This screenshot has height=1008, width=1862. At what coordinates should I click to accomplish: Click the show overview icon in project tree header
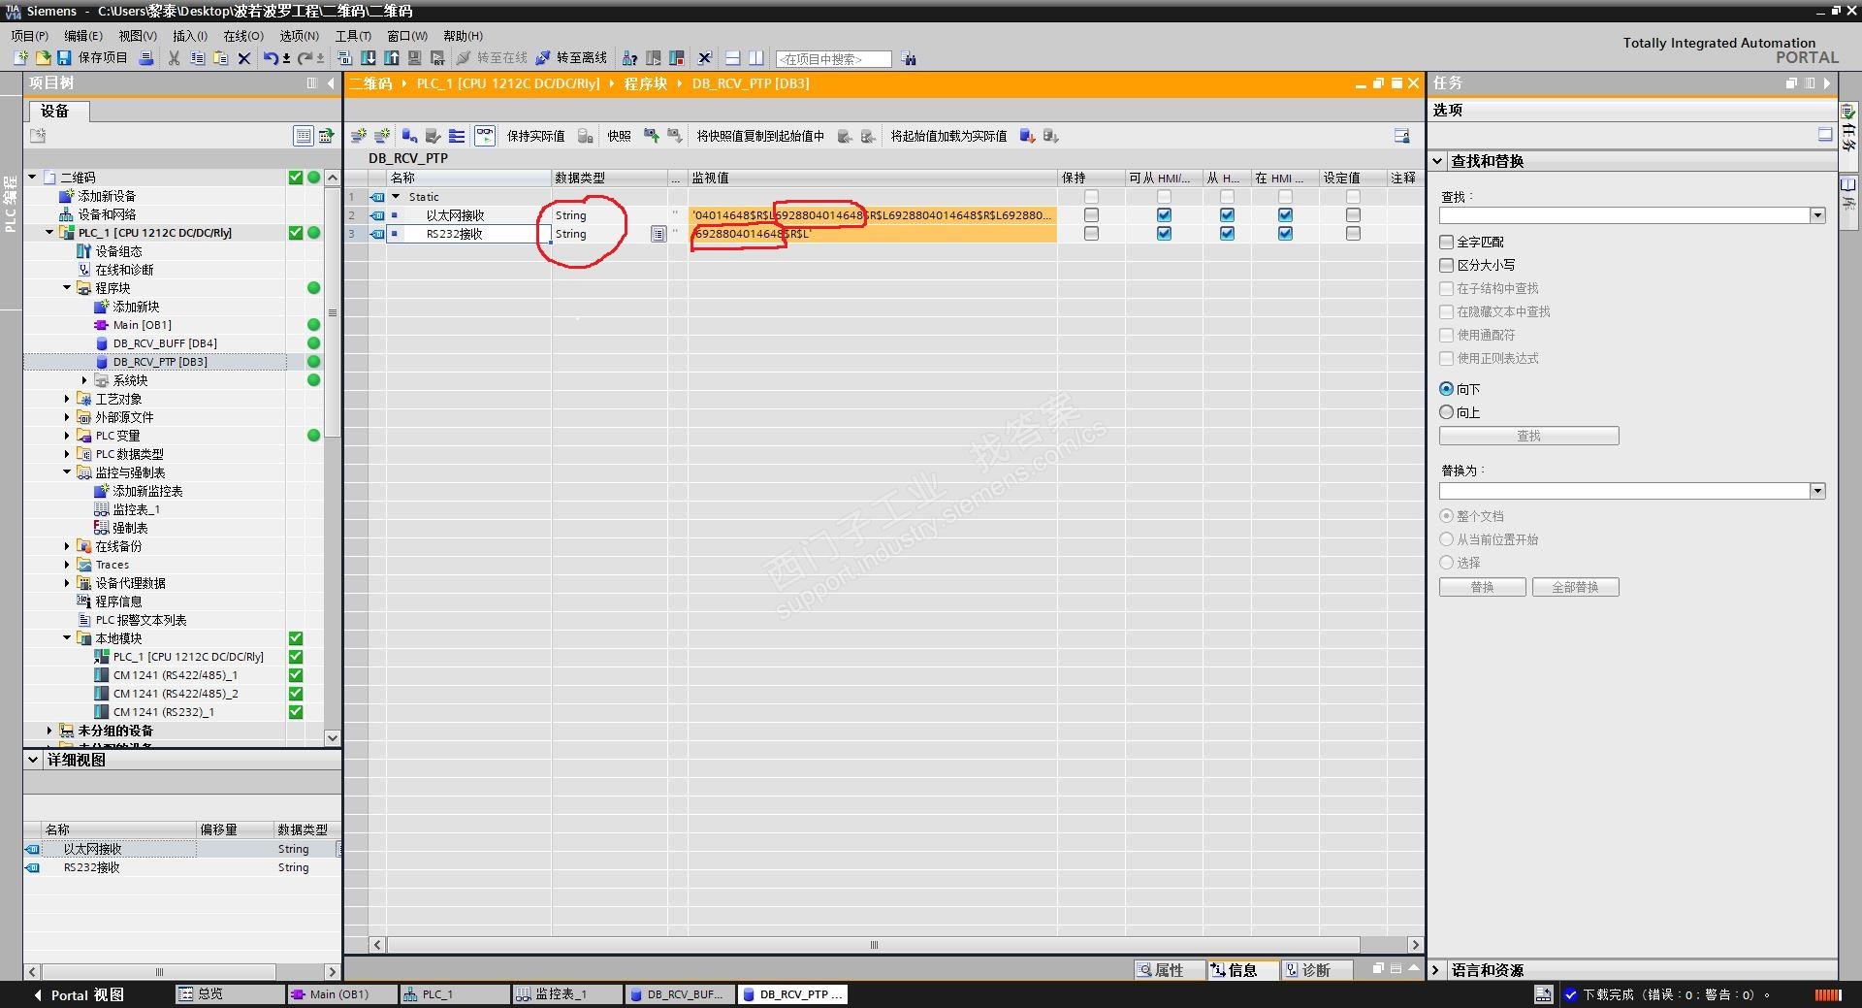tap(304, 136)
